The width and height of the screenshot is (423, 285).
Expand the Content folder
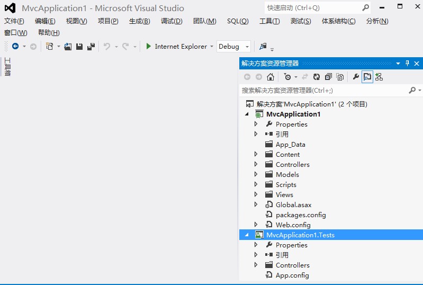click(256, 154)
